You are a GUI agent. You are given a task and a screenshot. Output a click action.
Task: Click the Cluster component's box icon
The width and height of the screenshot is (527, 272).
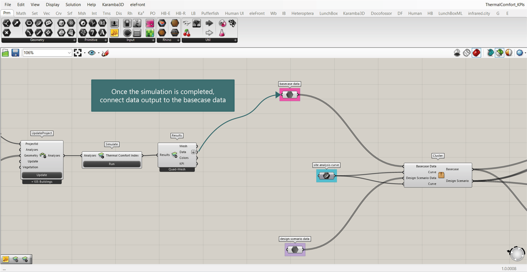click(x=441, y=175)
